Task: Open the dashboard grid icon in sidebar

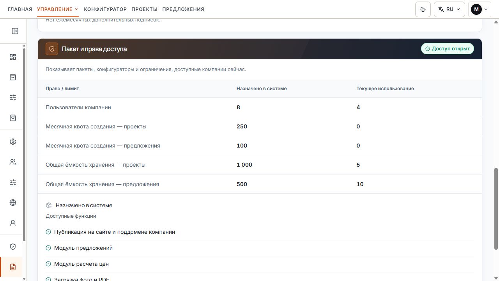Action: (13, 57)
